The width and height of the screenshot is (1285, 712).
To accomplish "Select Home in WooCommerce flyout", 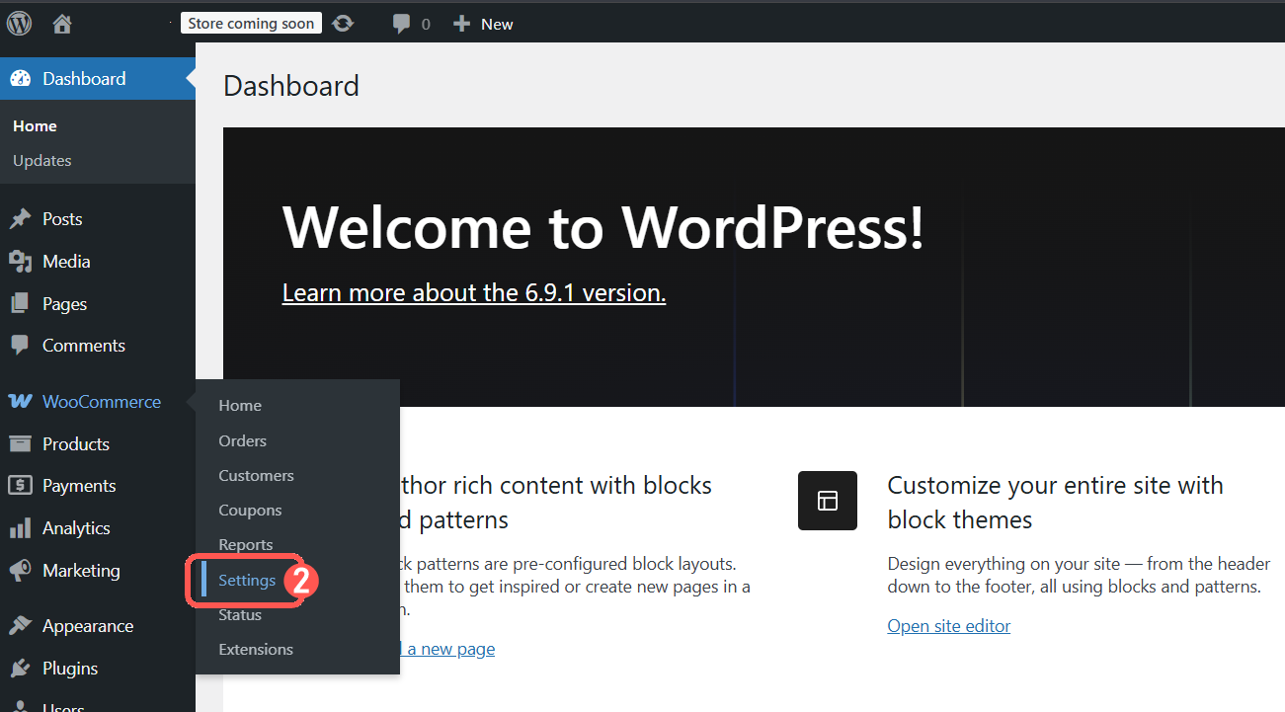I will [x=240, y=406].
